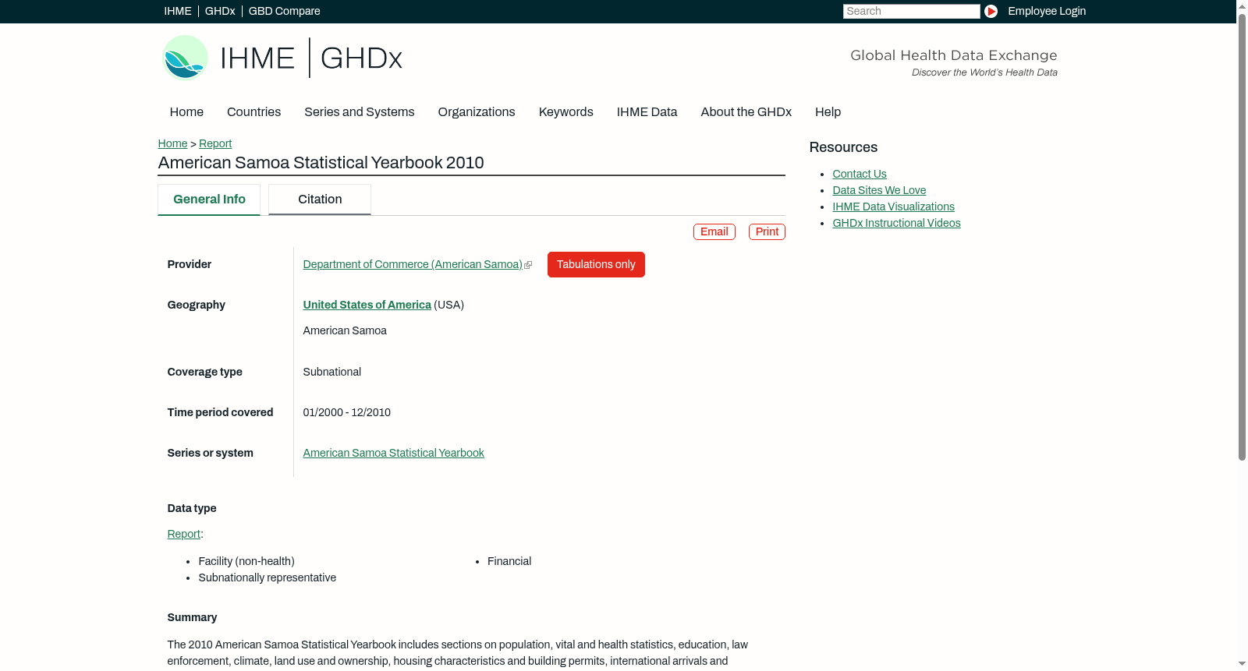Click the Report data type link
Screen dimensions: 1248x671
184,534
